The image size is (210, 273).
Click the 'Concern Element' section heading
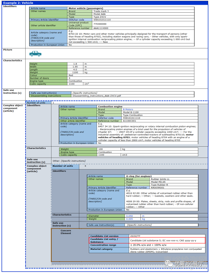click(x=66, y=232)
